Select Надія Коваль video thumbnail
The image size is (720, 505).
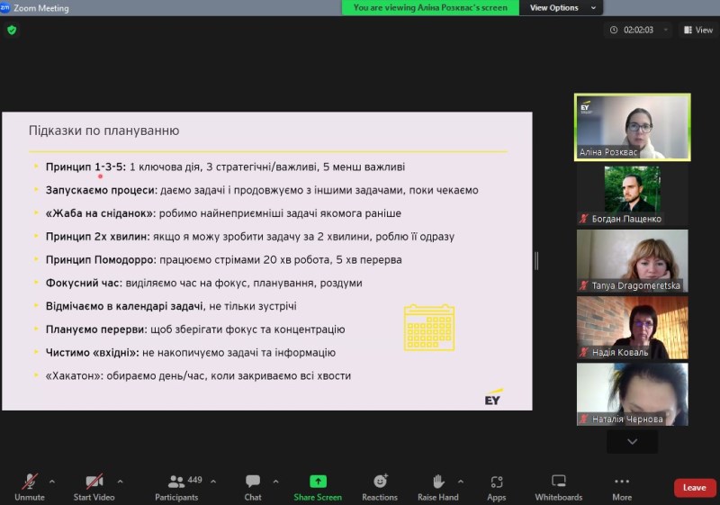[633, 328]
